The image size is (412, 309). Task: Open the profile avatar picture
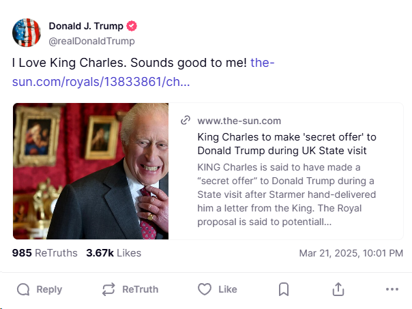(27, 33)
